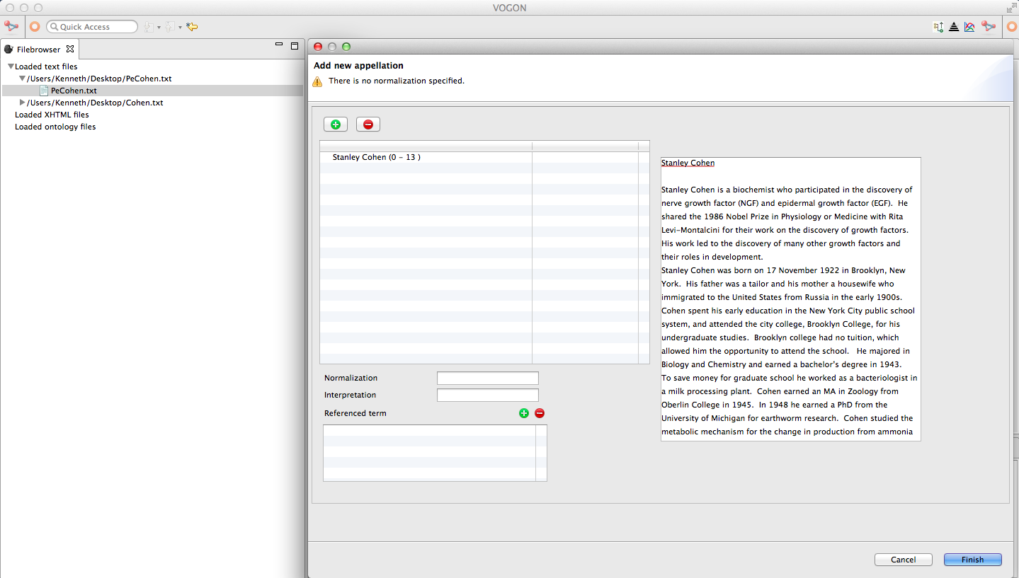
Task: Collapse the Loaded text files node
Action: click(11, 67)
